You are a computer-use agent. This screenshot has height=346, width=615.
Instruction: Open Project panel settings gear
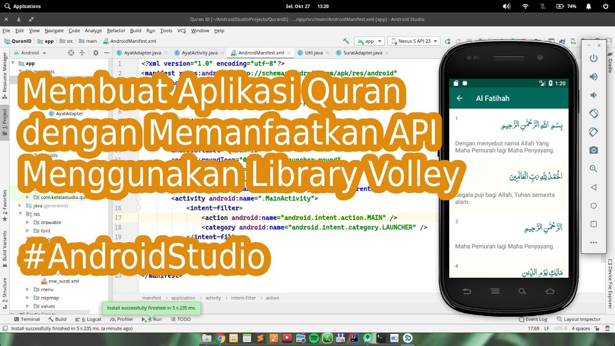coord(96,53)
